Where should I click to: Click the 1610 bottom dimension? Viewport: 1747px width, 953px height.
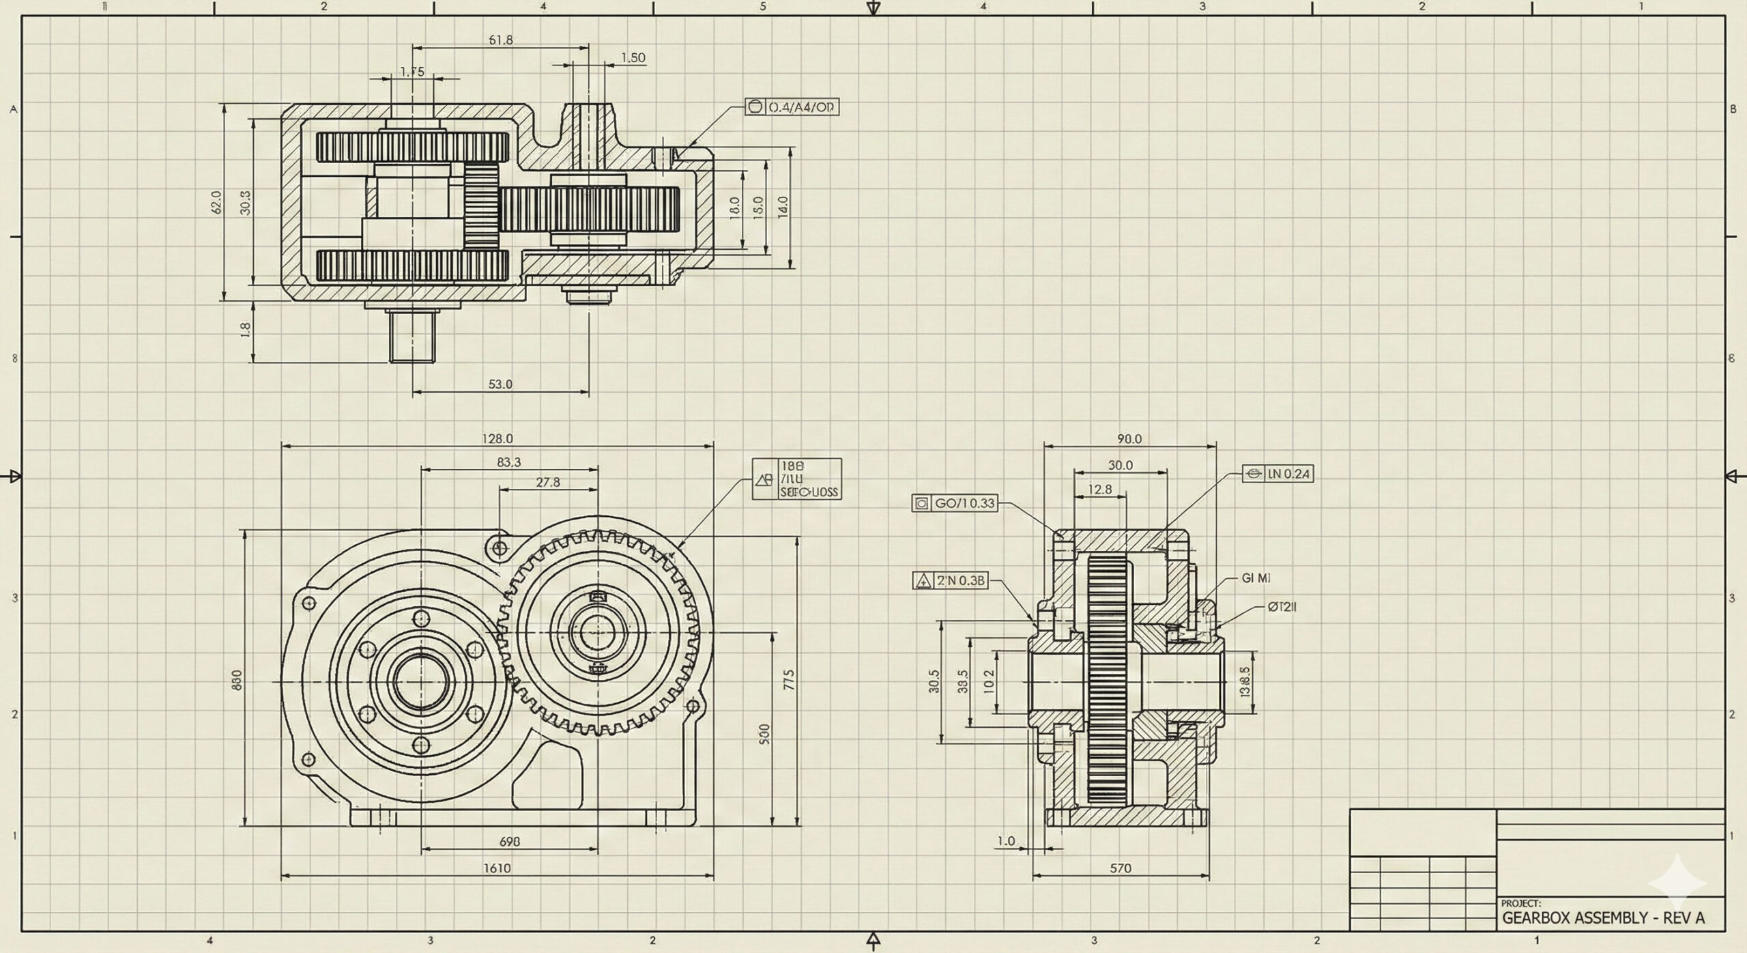click(497, 868)
